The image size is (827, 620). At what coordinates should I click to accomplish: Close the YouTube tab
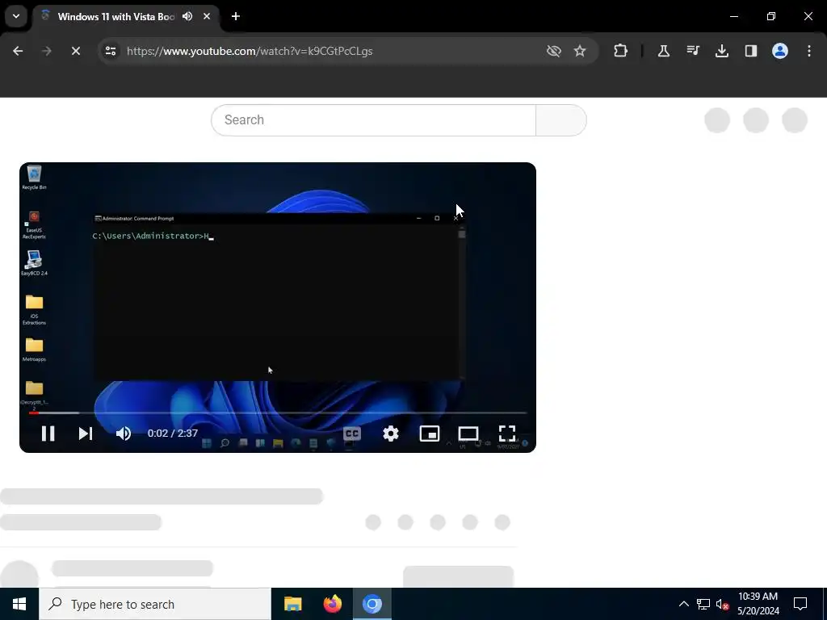point(207,16)
